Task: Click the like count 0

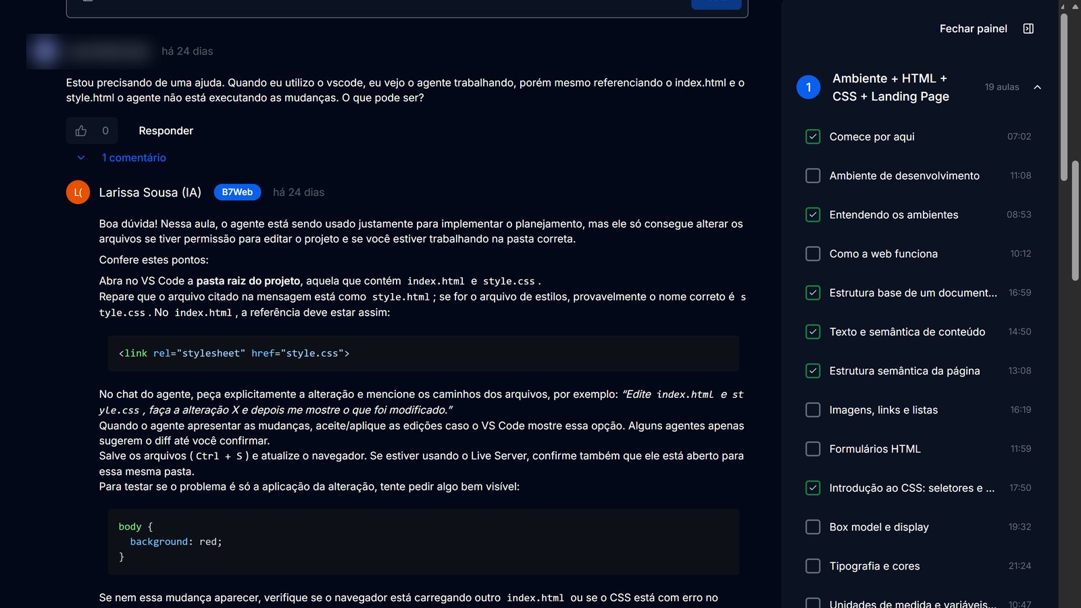Action: point(105,131)
